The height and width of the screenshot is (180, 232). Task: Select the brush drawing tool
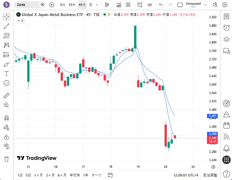[6, 64]
